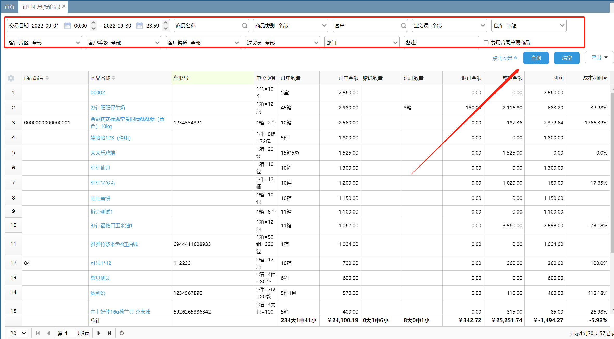Go to first page of results

point(38,333)
